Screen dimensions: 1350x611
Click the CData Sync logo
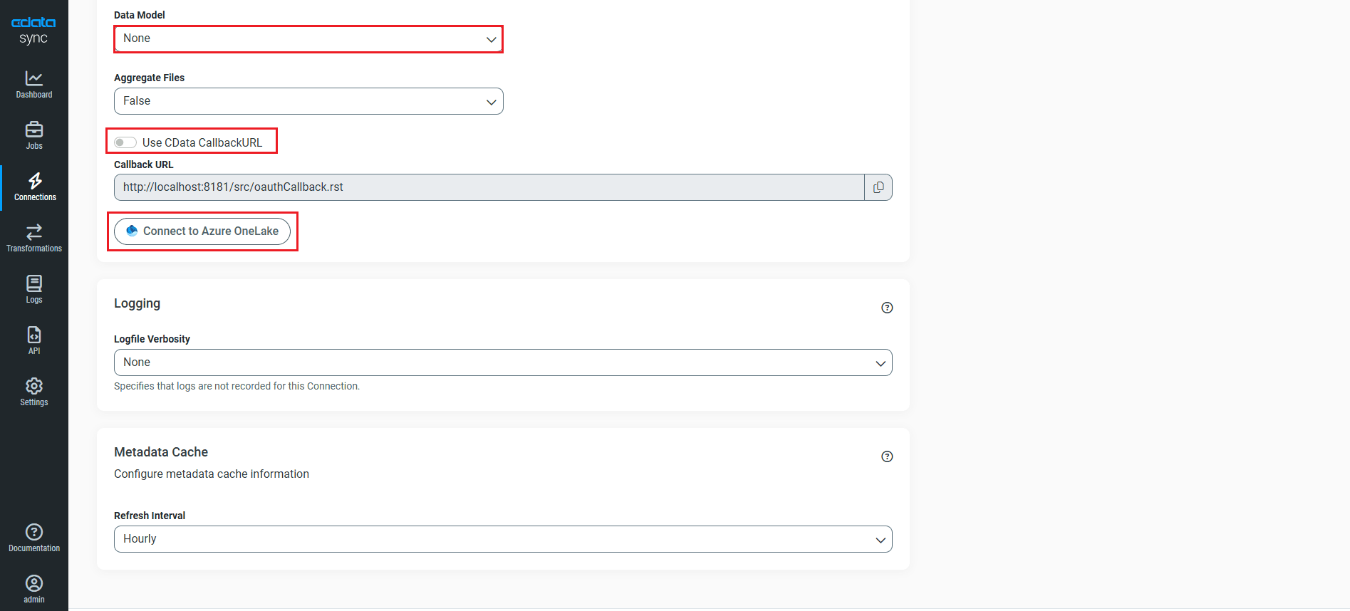[x=33, y=30]
